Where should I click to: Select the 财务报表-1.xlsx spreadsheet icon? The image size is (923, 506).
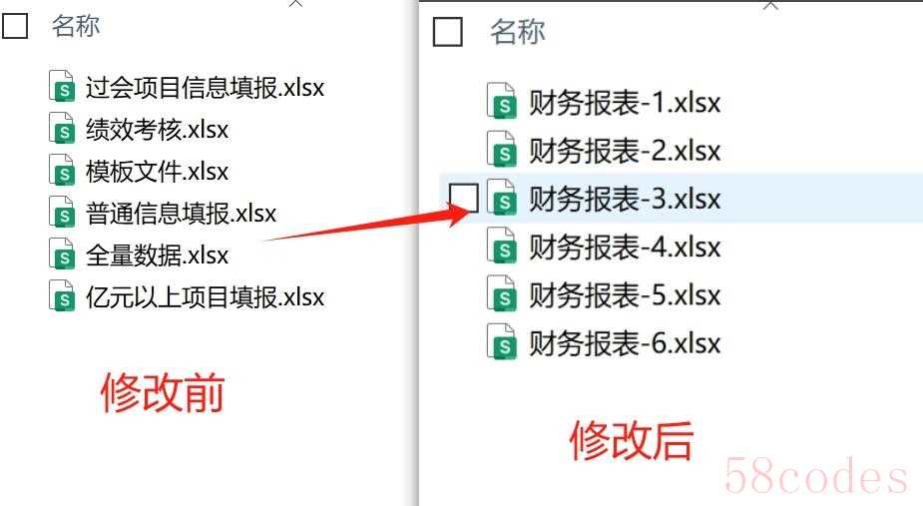pyautogui.click(x=502, y=101)
